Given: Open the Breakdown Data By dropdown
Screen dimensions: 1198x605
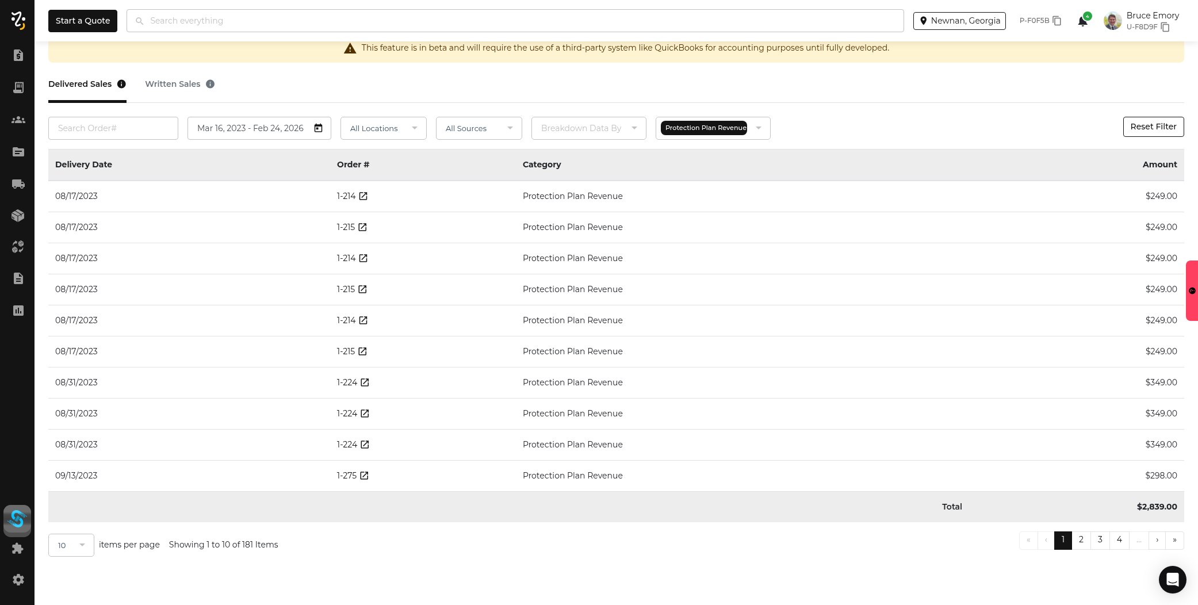Looking at the screenshot, I should (588, 128).
